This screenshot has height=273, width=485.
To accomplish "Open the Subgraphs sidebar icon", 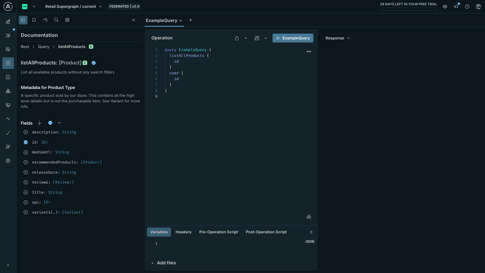I will point(8,91).
